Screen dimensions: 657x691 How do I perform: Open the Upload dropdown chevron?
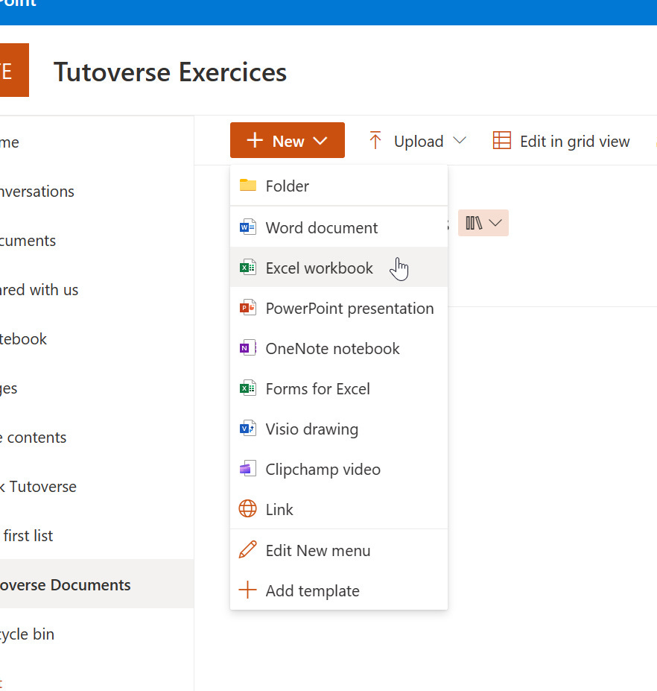point(460,141)
